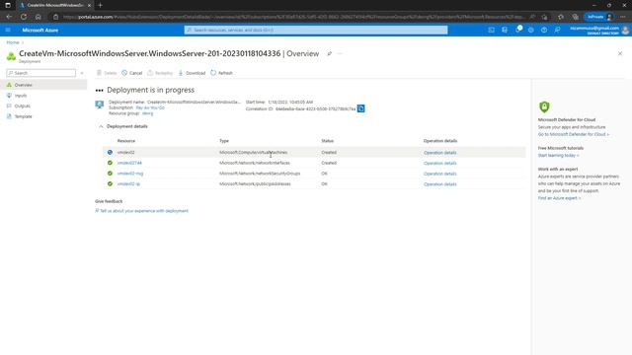Click Find an Azure expert link
The image size is (632, 355).
click(560, 198)
